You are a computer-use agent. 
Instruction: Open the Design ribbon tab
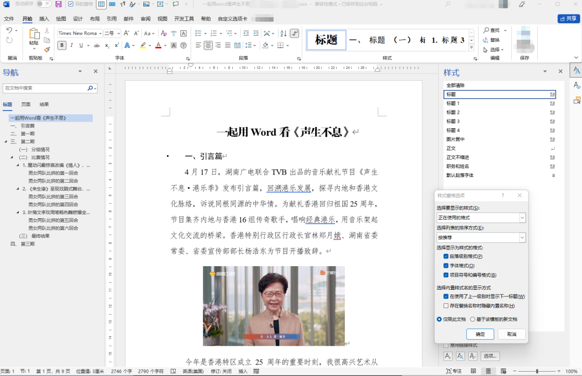[x=78, y=18]
